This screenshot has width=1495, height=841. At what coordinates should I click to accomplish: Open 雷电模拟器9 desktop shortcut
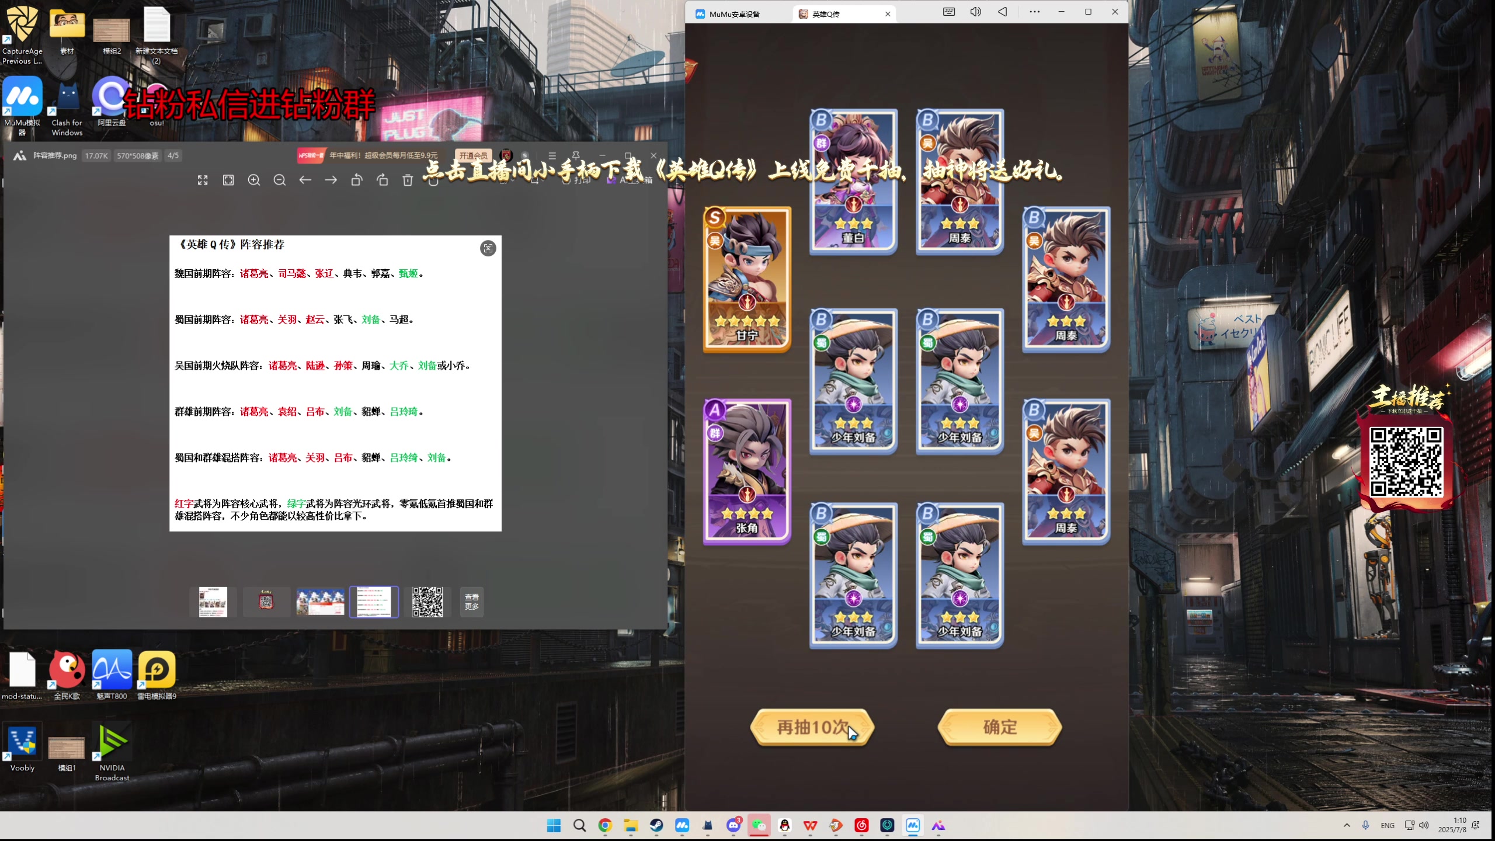click(157, 675)
